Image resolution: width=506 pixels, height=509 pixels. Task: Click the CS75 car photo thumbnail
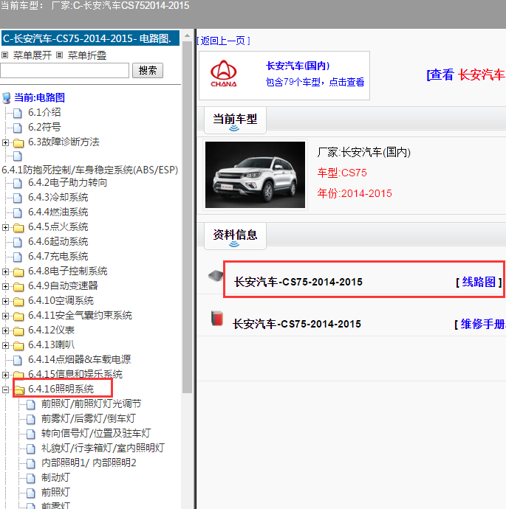coord(255,175)
